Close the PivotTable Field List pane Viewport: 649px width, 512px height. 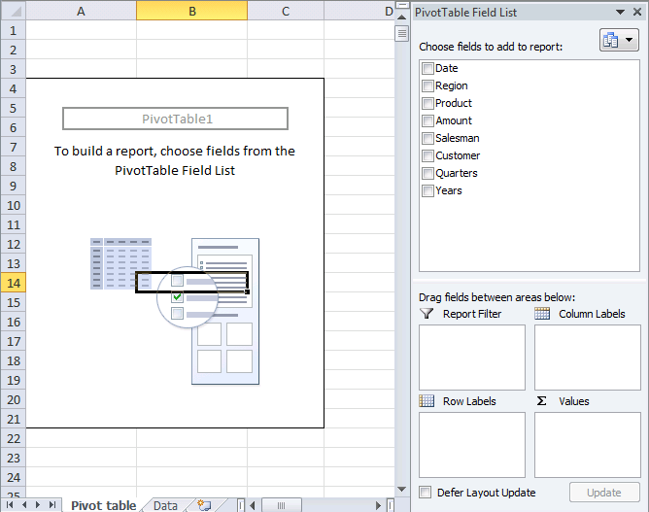pyautogui.click(x=637, y=12)
